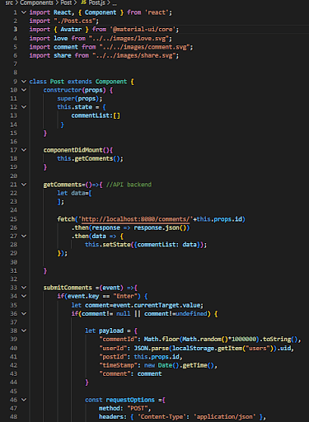
Task: Fold the constructor block on line 10
Action: (x=24, y=90)
